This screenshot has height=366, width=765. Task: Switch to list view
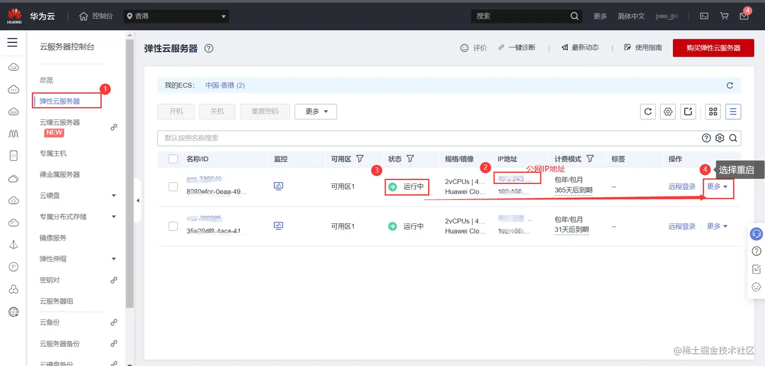point(733,112)
